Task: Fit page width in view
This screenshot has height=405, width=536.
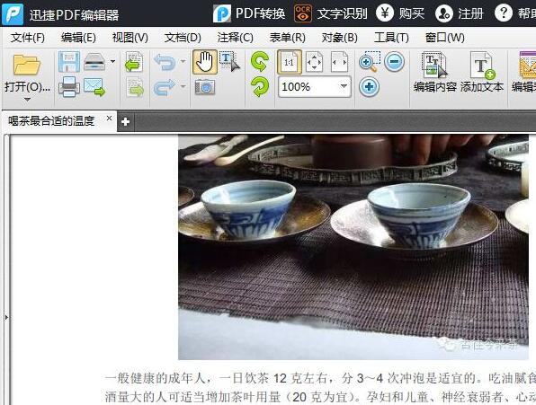Action: (339, 62)
